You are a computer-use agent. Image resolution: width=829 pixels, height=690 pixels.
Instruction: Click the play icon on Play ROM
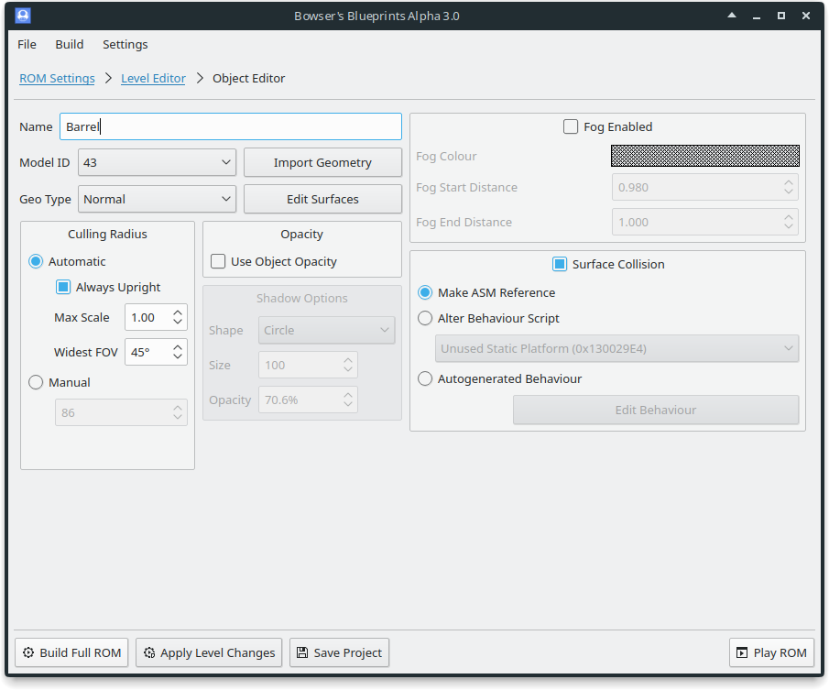pyautogui.click(x=742, y=652)
